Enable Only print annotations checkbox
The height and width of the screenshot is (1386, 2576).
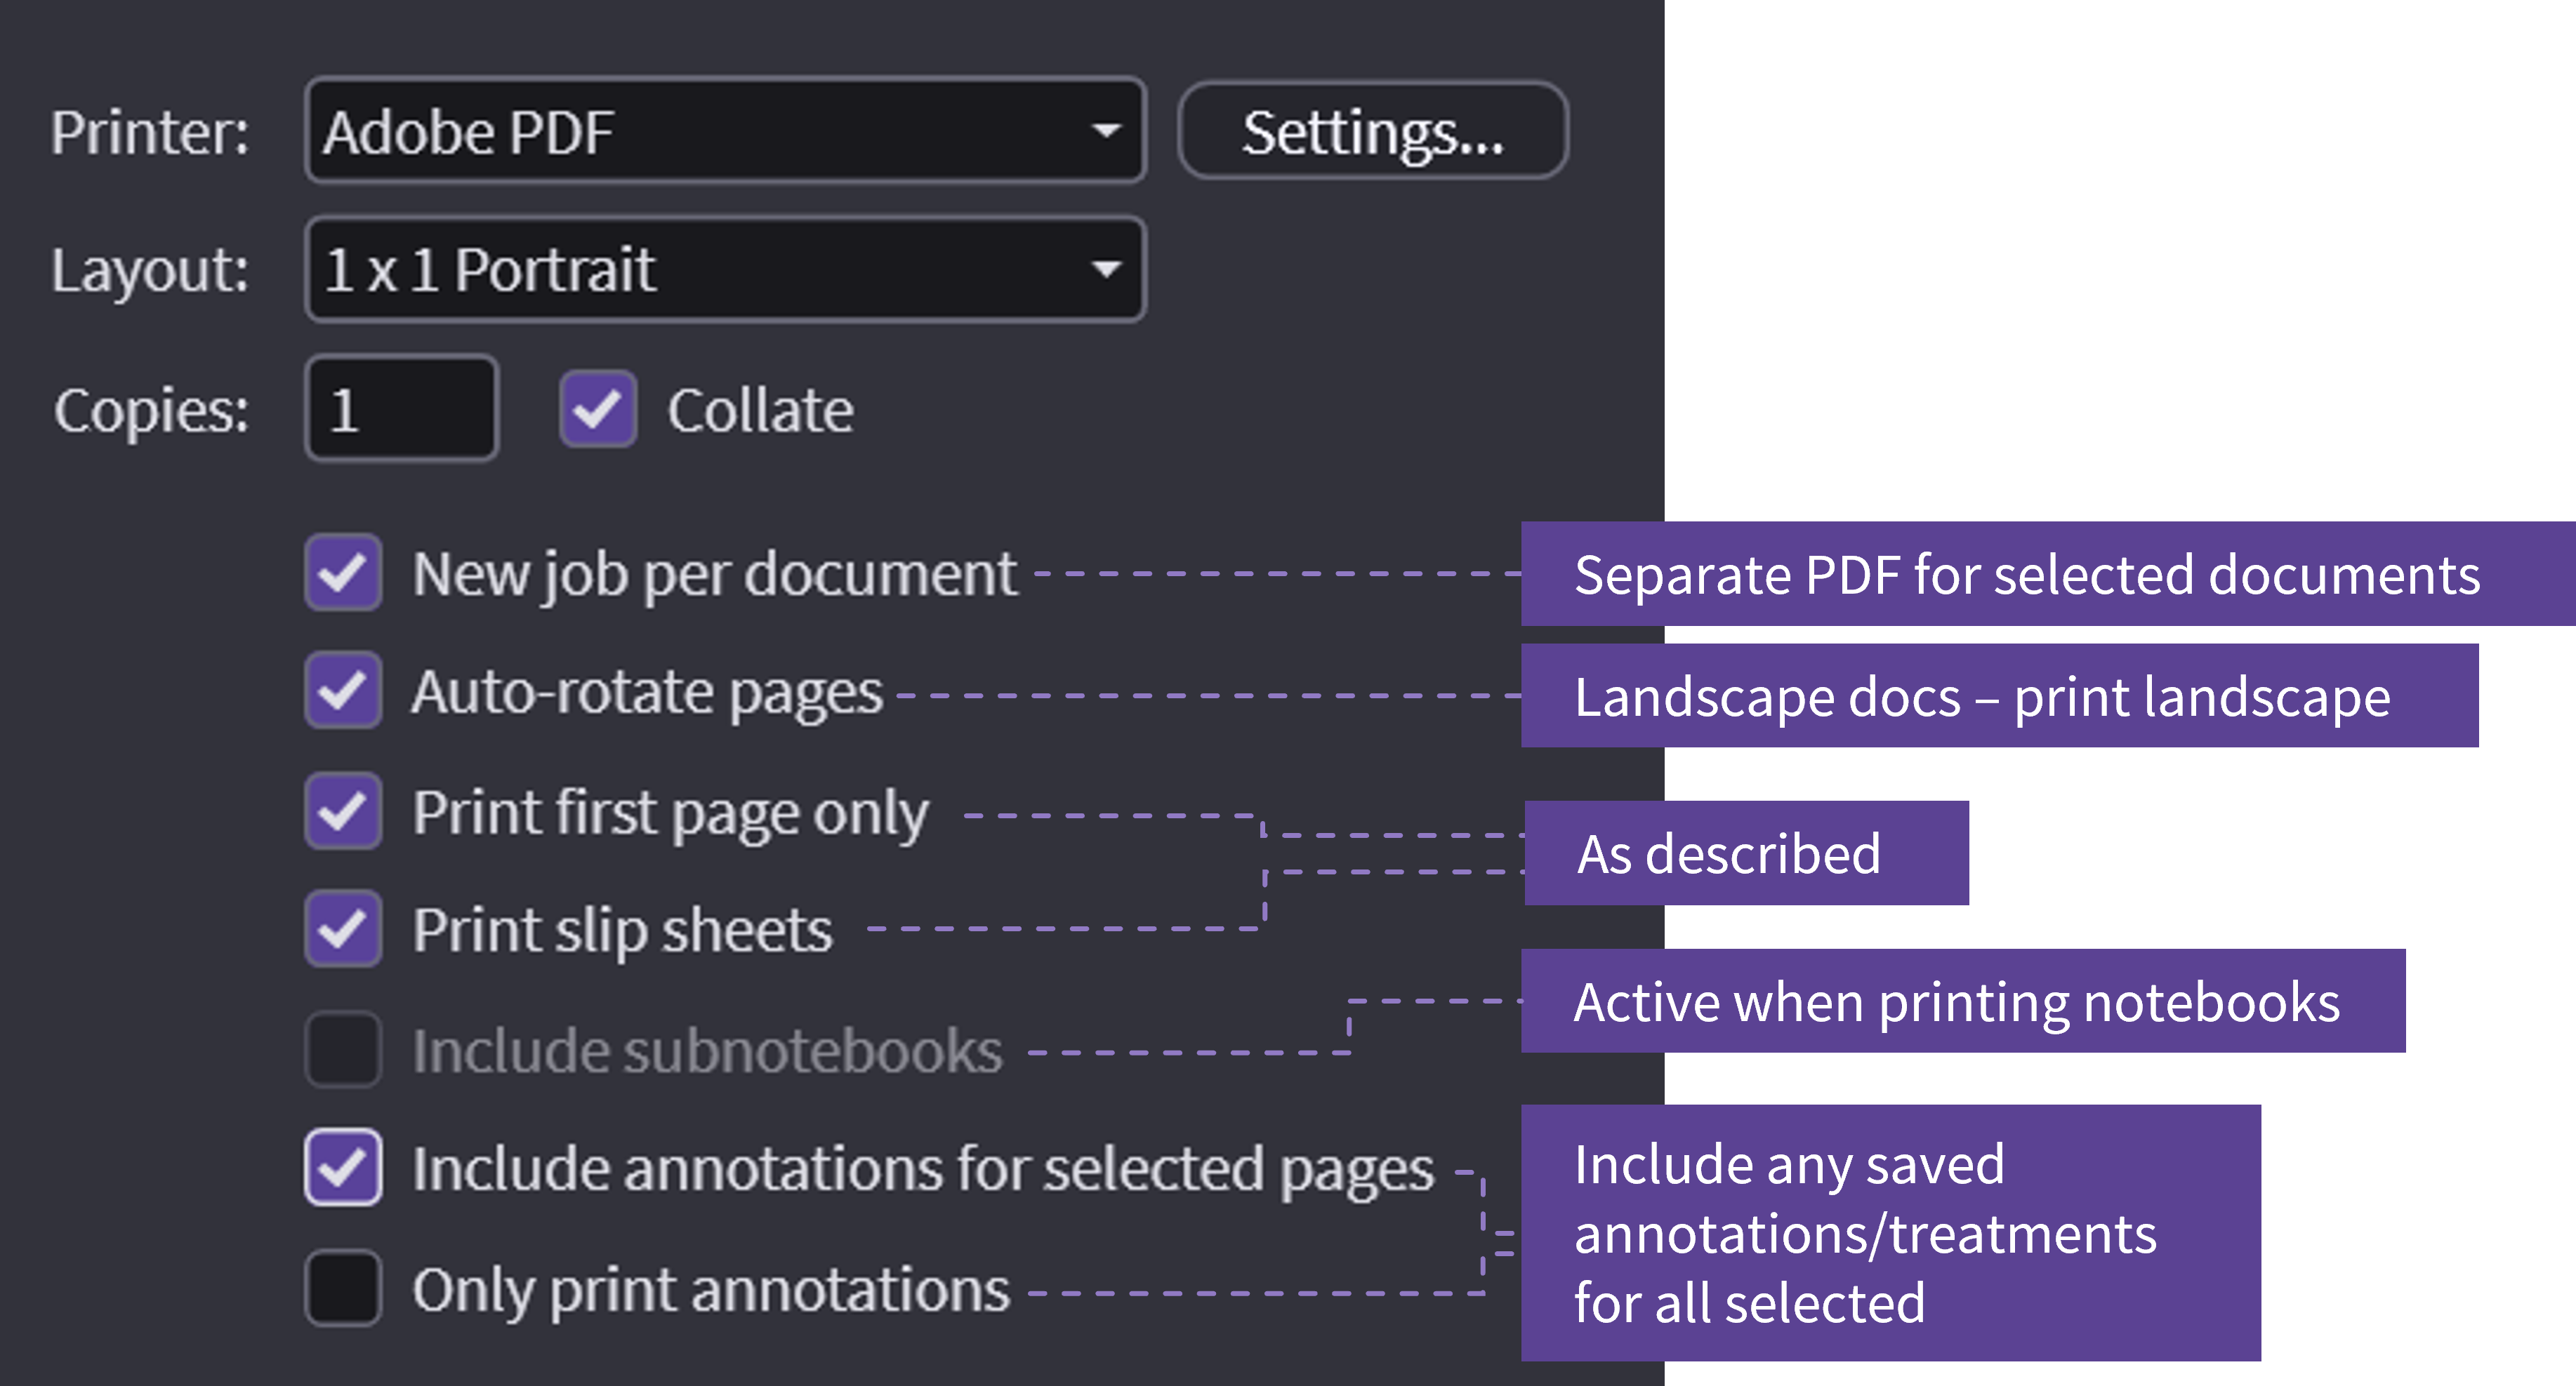coord(343,1287)
